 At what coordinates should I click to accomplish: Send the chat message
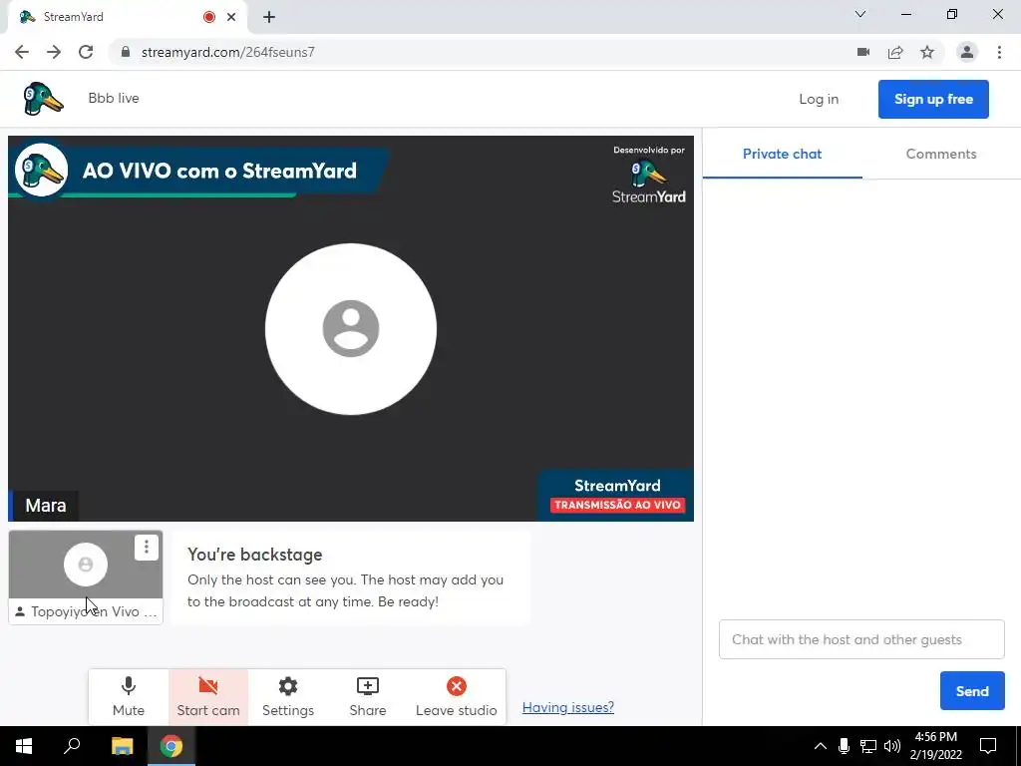(972, 691)
